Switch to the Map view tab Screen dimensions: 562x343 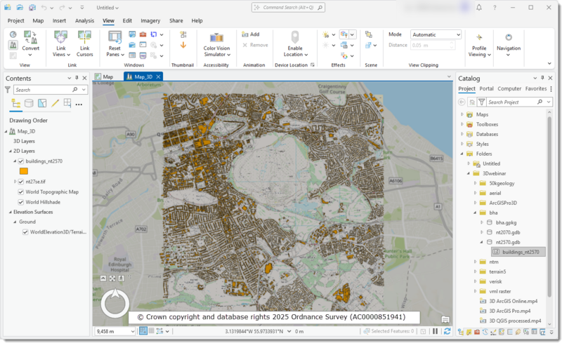coord(104,76)
